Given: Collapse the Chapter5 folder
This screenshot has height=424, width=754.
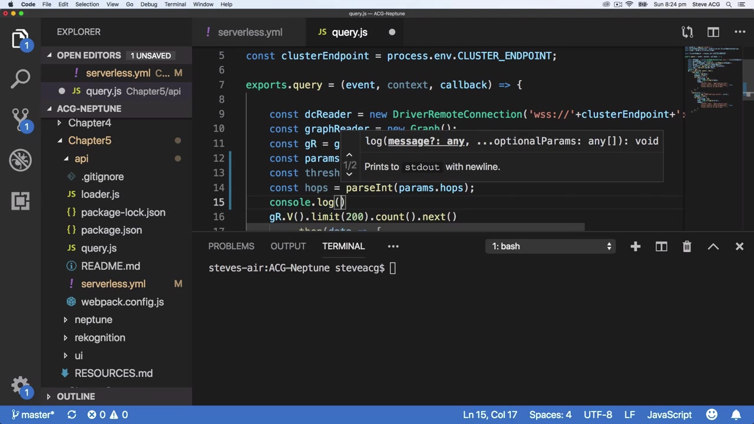Looking at the screenshot, I should click(90, 141).
